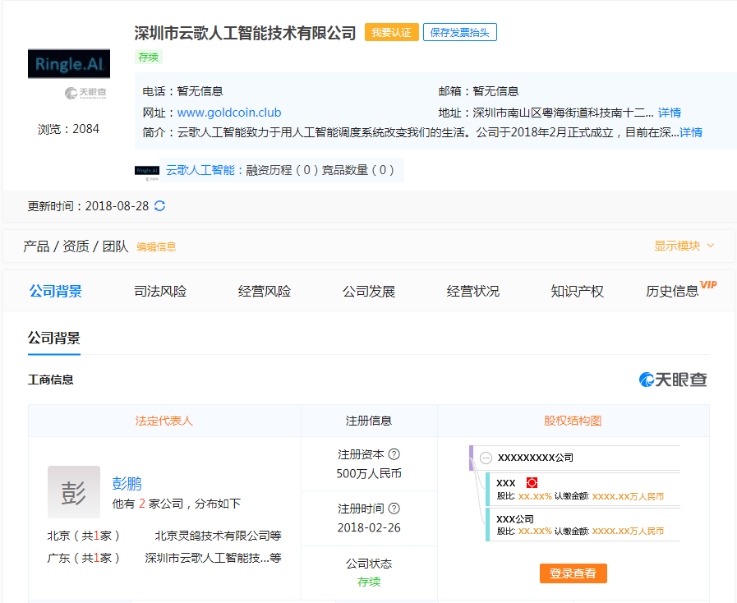Switch to the 司法风险 tab
Image resolution: width=737 pixels, height=603 pixels.
point(160,291)
